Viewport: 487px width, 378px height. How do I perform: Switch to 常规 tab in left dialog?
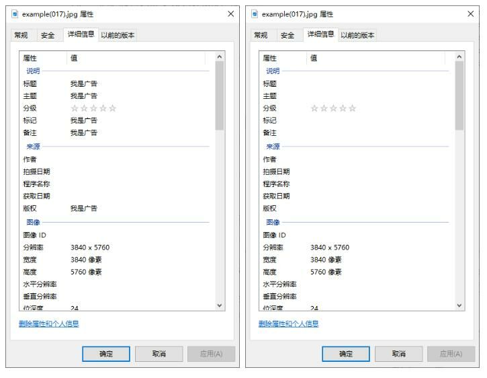click(21, 35)
